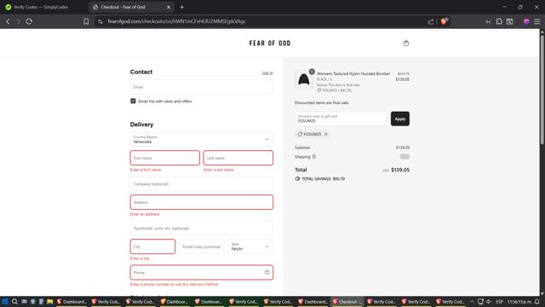This screenshot has width=545, height=307.
Task: Click the Last name field
Action: [x=238, y=158]
